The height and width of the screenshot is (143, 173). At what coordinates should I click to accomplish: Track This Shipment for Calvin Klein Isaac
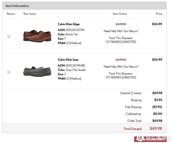click(x=121, y=74)
